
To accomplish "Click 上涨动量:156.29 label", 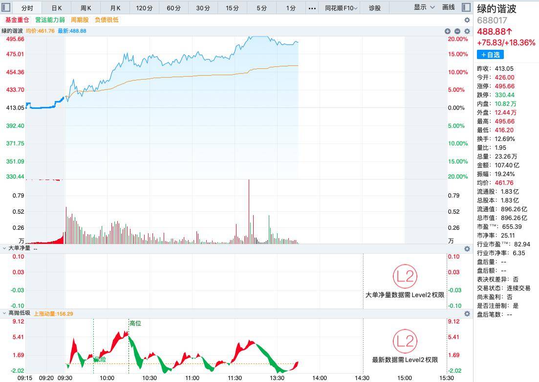I will pyautogui.click(x=53, y=314).
